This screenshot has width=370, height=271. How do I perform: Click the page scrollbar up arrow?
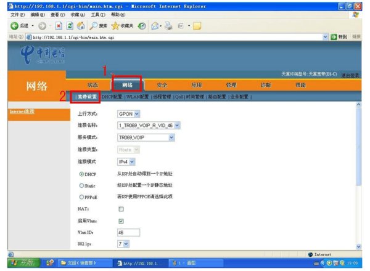click(359, 105)
